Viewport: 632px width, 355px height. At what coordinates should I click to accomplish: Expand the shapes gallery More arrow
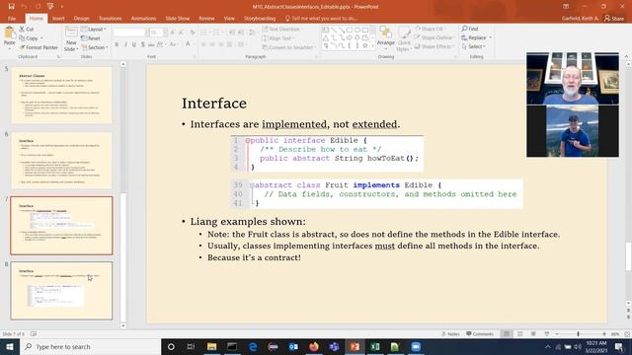pos(372,46)
